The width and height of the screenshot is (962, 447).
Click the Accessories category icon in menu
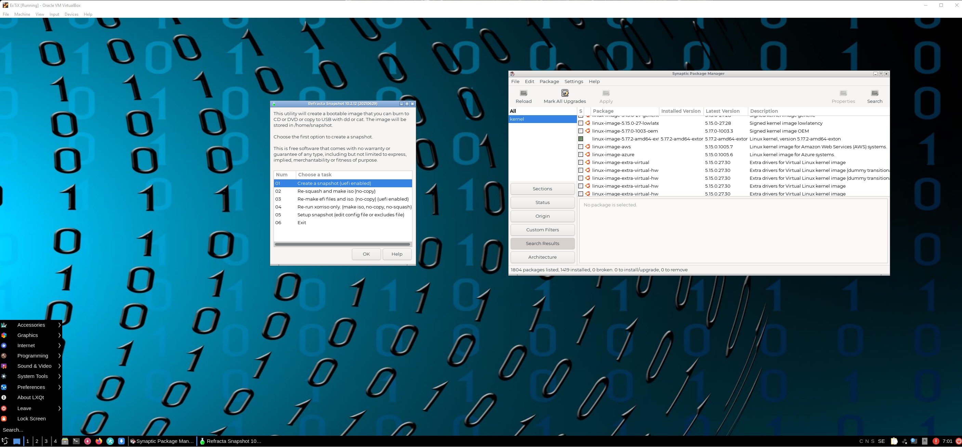[x=4, y=325]
